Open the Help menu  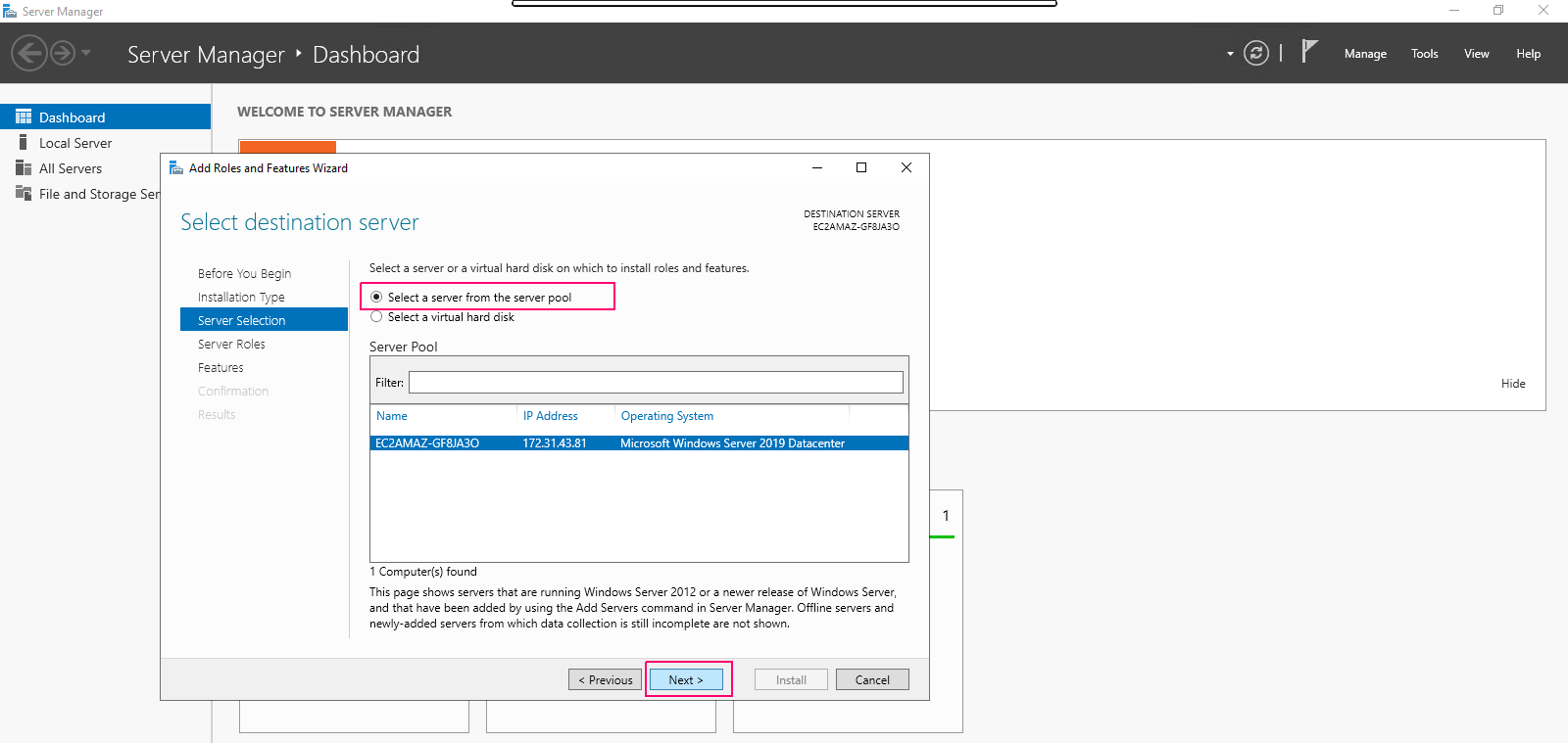click(1529, 54)
